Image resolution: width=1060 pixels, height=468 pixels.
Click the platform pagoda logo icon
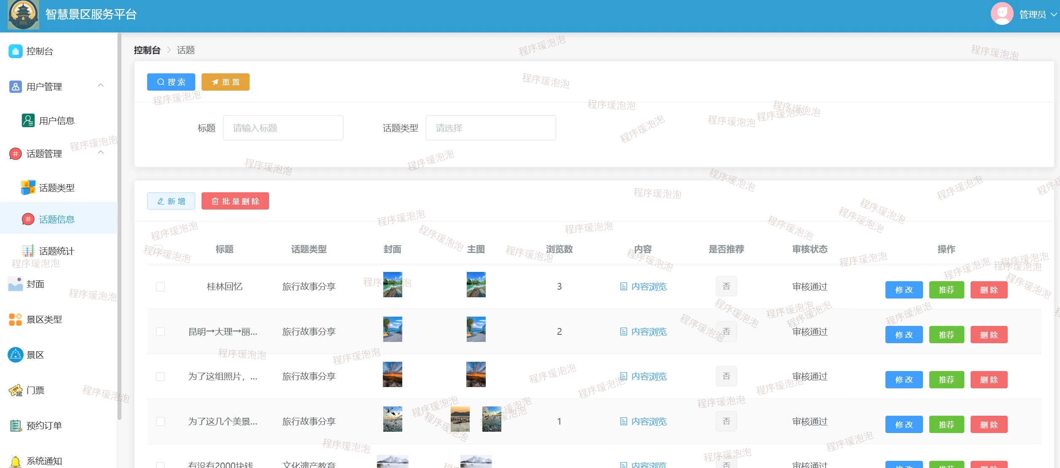click(23, 15)
